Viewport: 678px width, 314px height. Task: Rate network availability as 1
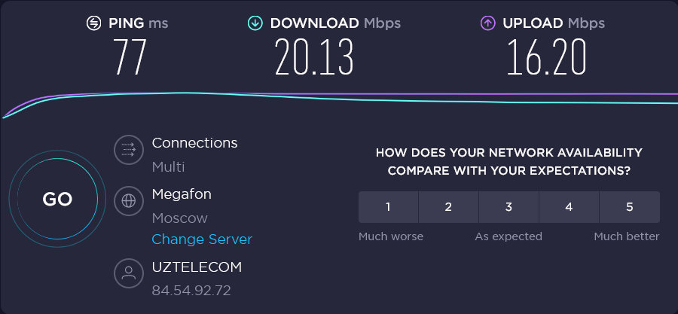coord(388,207)
